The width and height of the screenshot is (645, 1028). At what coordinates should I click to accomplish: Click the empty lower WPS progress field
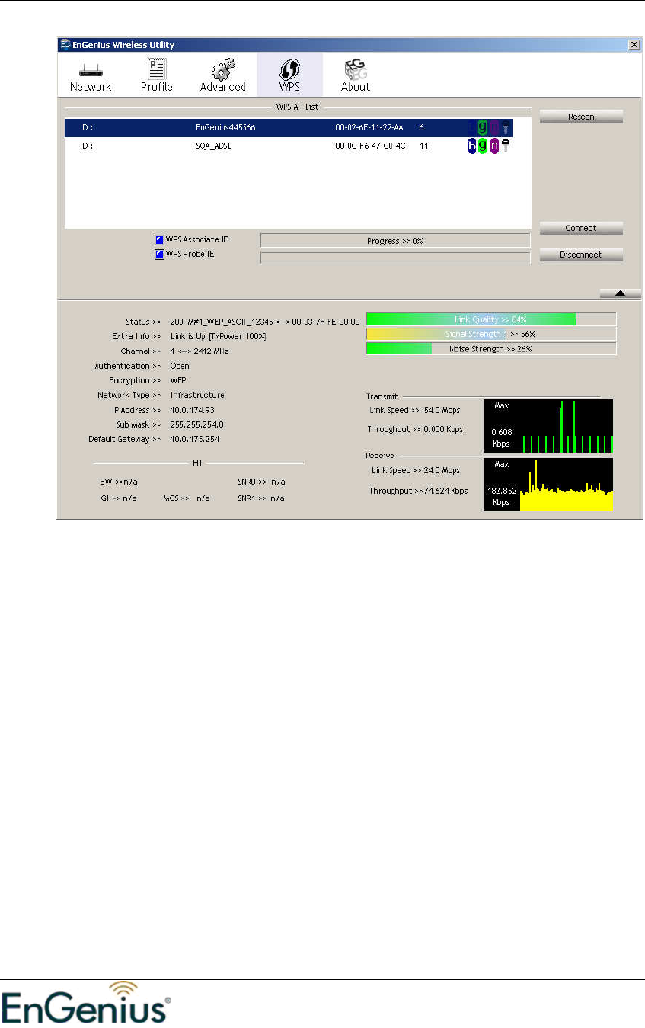(x=395, y=258)
